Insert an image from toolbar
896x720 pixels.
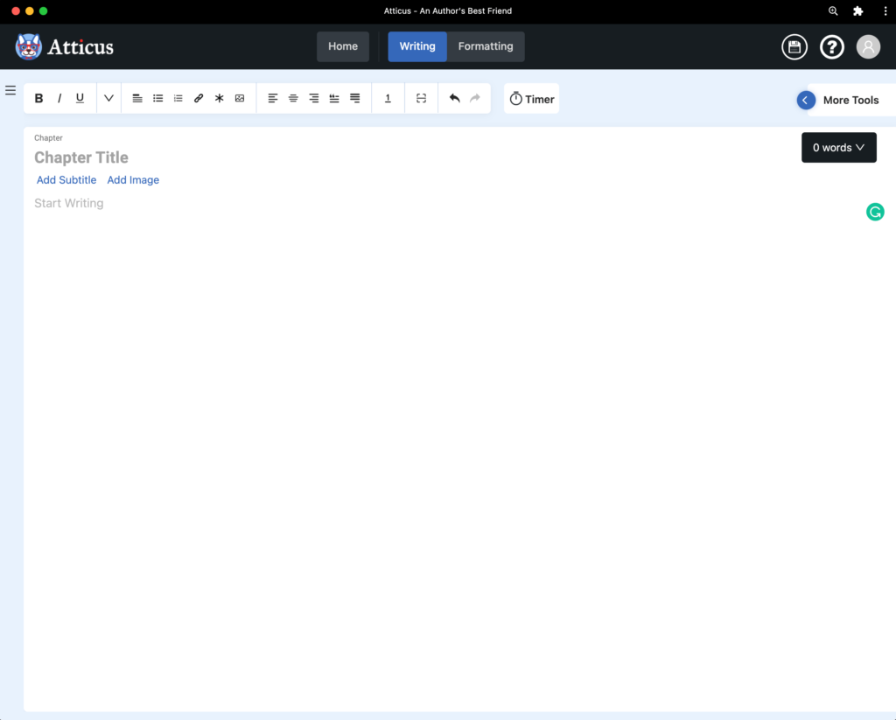pos(240,98)
